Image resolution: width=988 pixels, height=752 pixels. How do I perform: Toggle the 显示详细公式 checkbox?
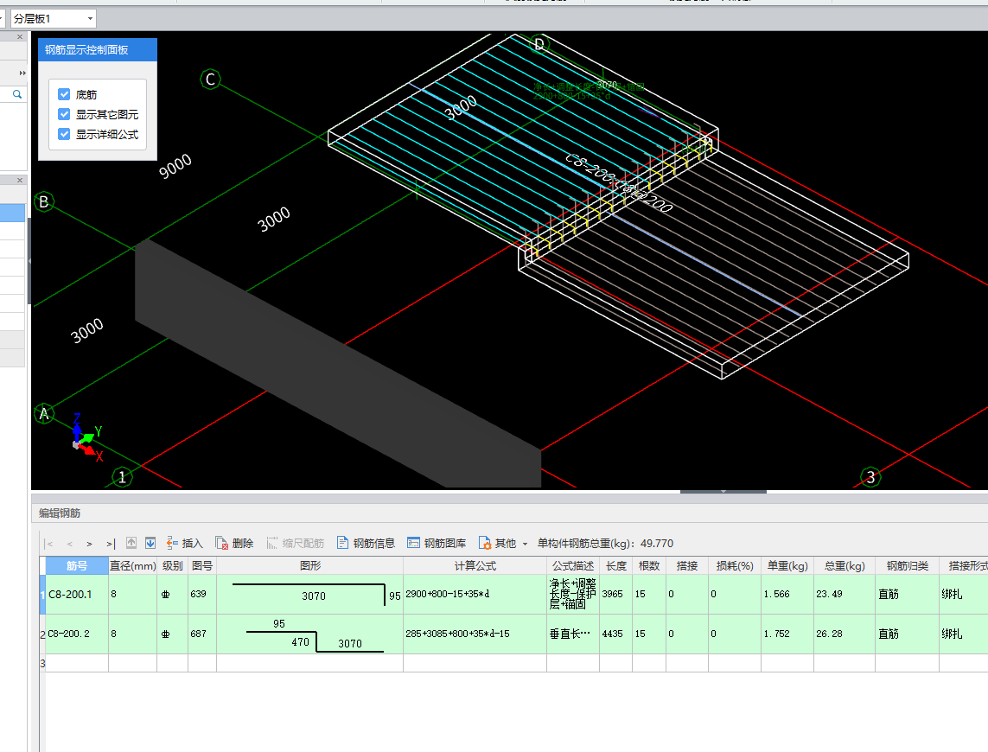pyautogui.click(x=64, y=134)
